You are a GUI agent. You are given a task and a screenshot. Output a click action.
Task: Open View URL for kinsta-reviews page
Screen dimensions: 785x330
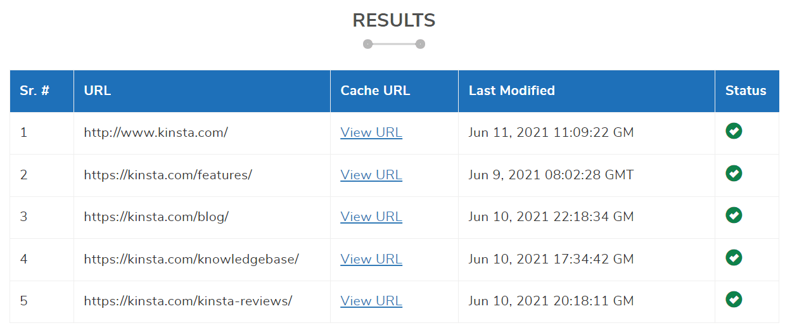(x=371, y=301)
